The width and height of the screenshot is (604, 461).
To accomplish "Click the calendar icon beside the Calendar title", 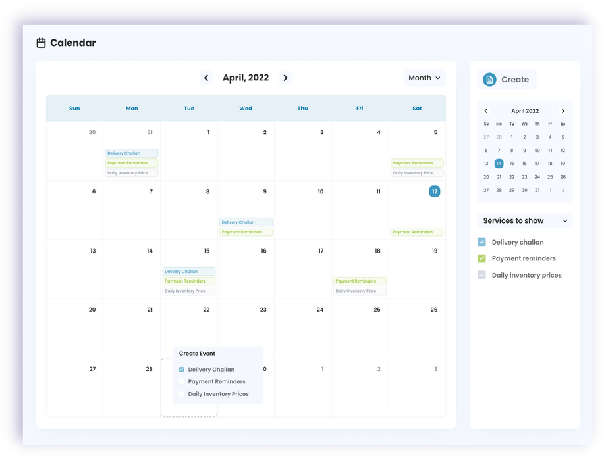I will point(41,43).
